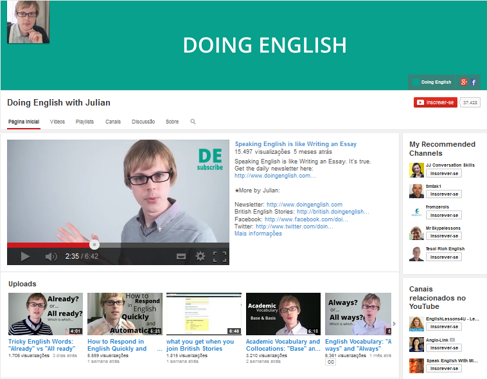Viewport: 487px width, 379px height.
Task: Open British Stories video thumbnail
Action: (x=204, y=314)
